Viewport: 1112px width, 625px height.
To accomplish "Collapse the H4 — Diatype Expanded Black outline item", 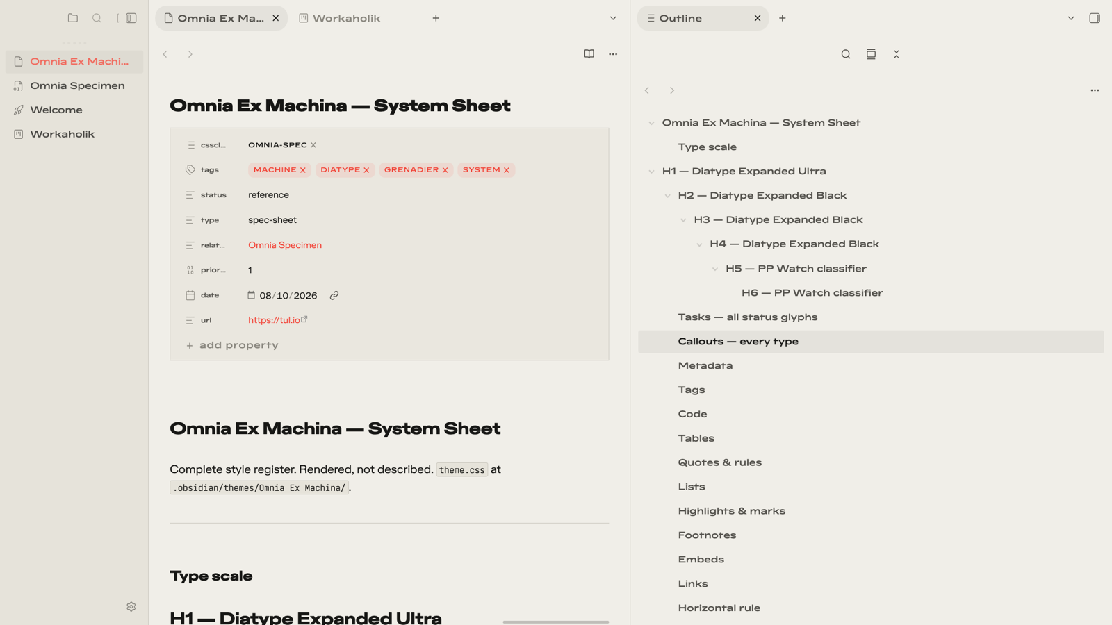I will (699, 244).
